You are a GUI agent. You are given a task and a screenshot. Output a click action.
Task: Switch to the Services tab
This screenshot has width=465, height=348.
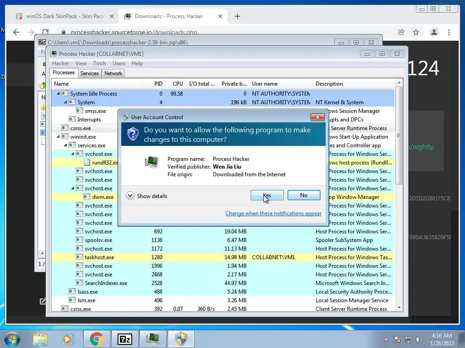(89, 73)
